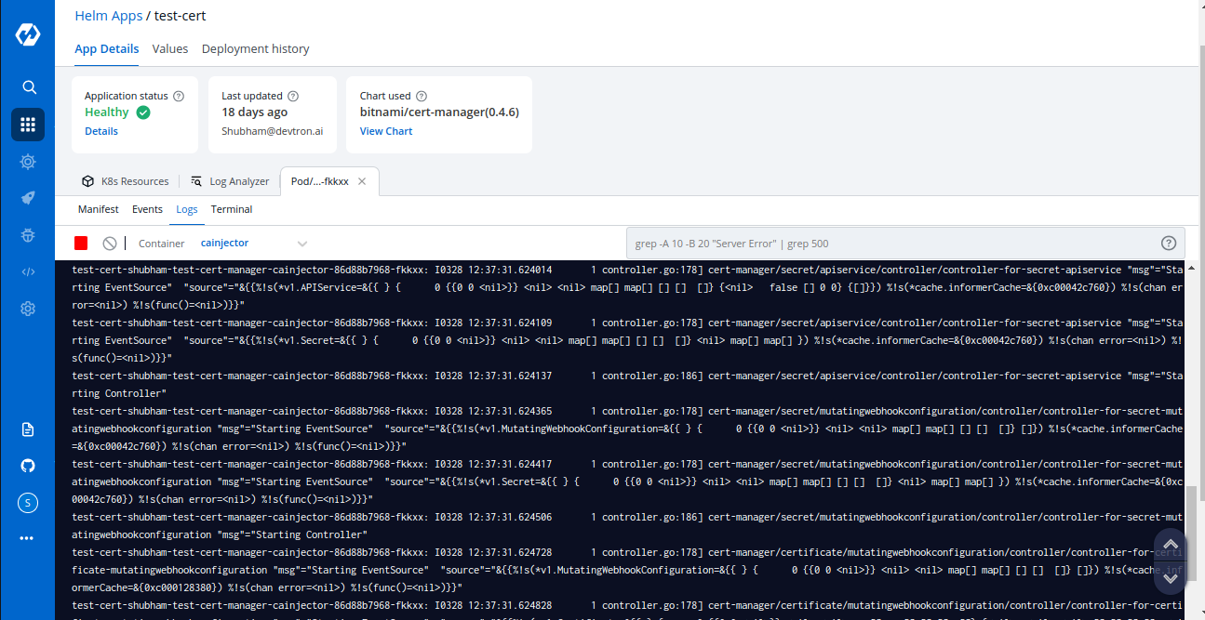Click help icon next to Last updated
The height and width of the screenshot is (620, 1205).
(x=293, y=96)
